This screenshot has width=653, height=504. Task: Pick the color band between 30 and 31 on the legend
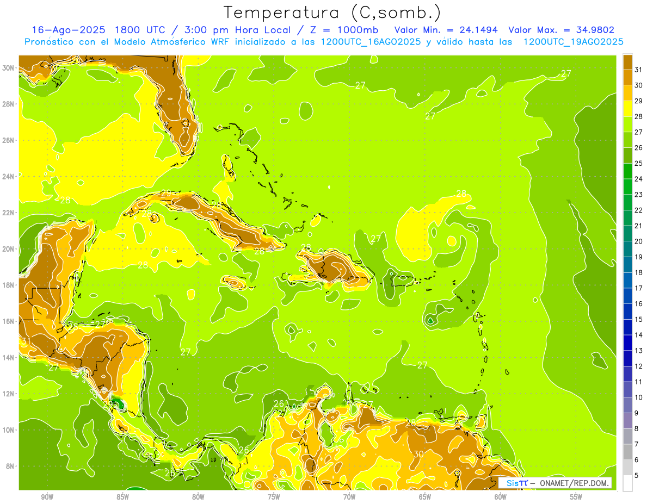pyautogui.click(x=628, y=78)
